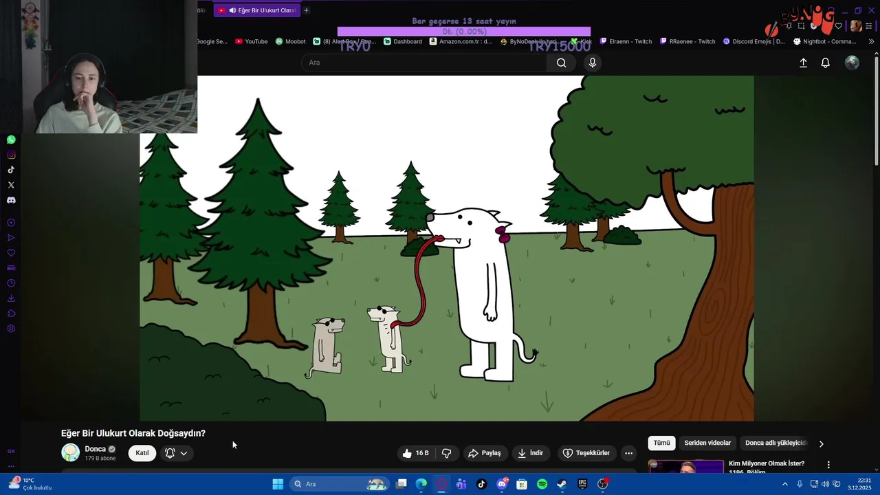
Task: Open the sidebar settings gear icon
Action: pyautogui.click(x=11, y=329)
